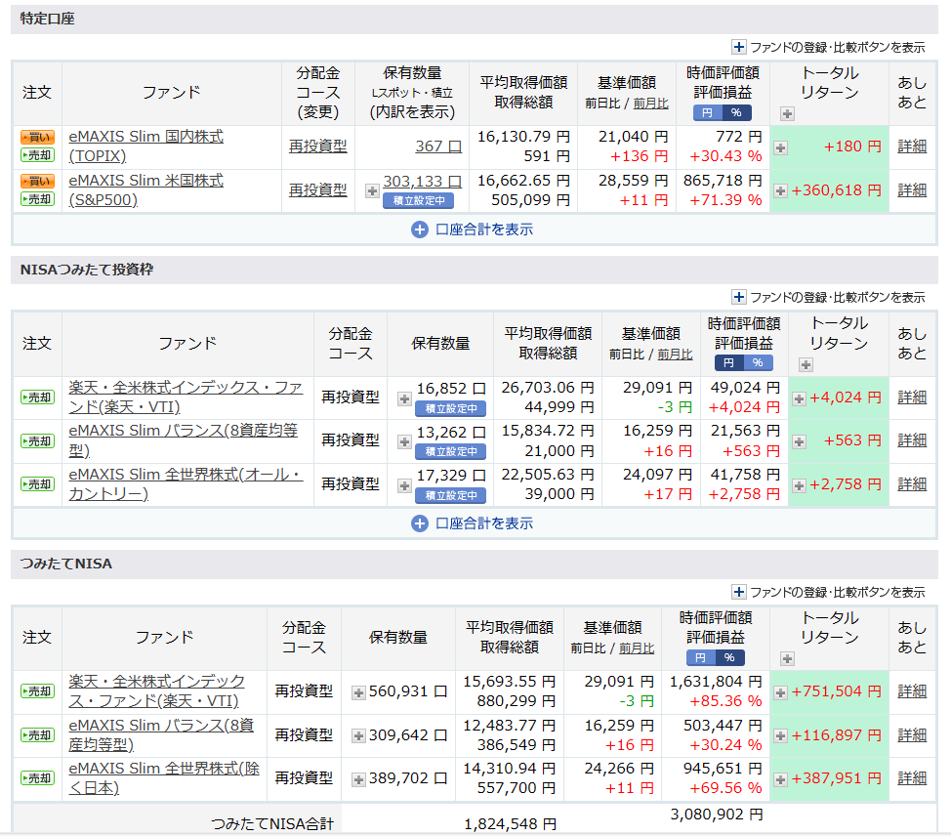Expand holdings breakdown for 389,702 口
This screenshot has height=836, width=951.
click(x=359, y=779)
